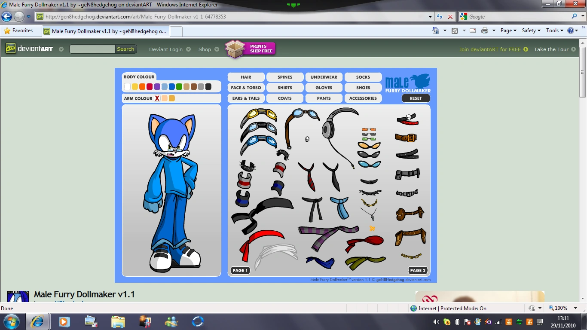This screenshot has height=330, width=587.
Task: Switch to the SHOES category
Action: coord(363,88)
